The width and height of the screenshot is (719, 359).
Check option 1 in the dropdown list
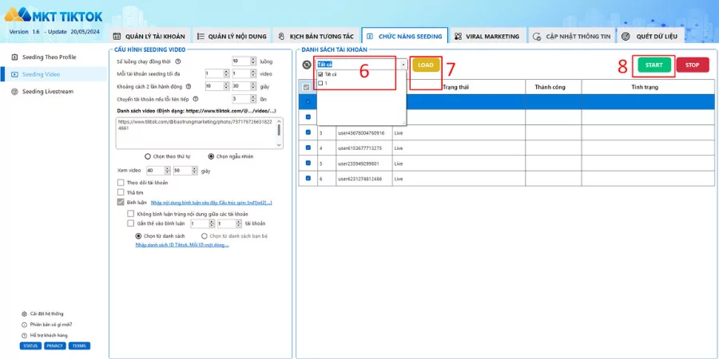pyautogui.click(x=320, y=83)
